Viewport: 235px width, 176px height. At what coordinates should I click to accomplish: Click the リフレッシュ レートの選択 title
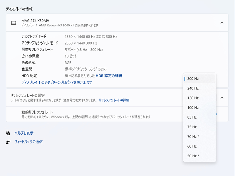pos(27,96)
